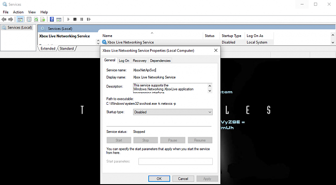Click services list scrollbar up arrow

point(333,35)
